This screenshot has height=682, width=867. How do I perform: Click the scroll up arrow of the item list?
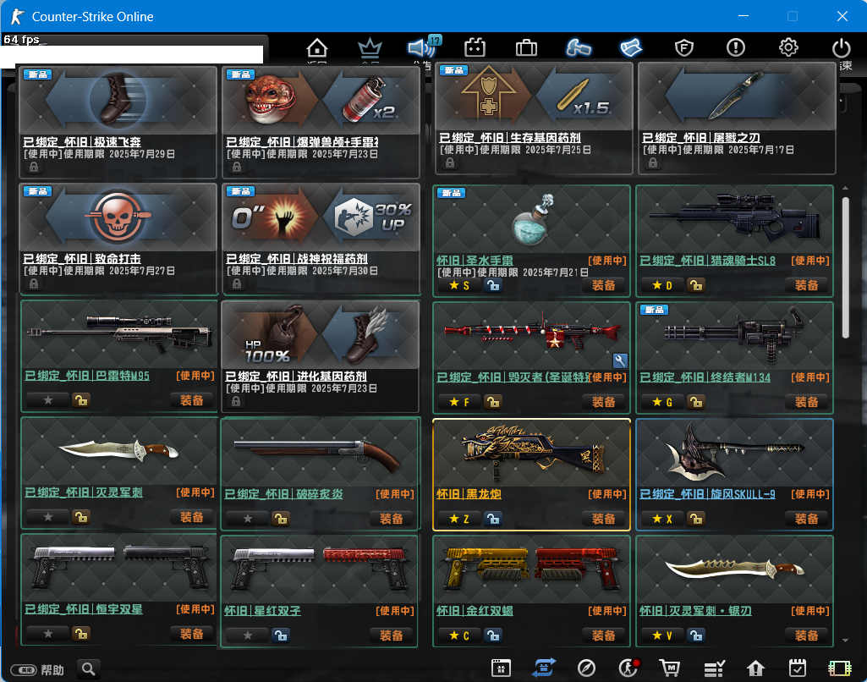(x=846, y=189)
